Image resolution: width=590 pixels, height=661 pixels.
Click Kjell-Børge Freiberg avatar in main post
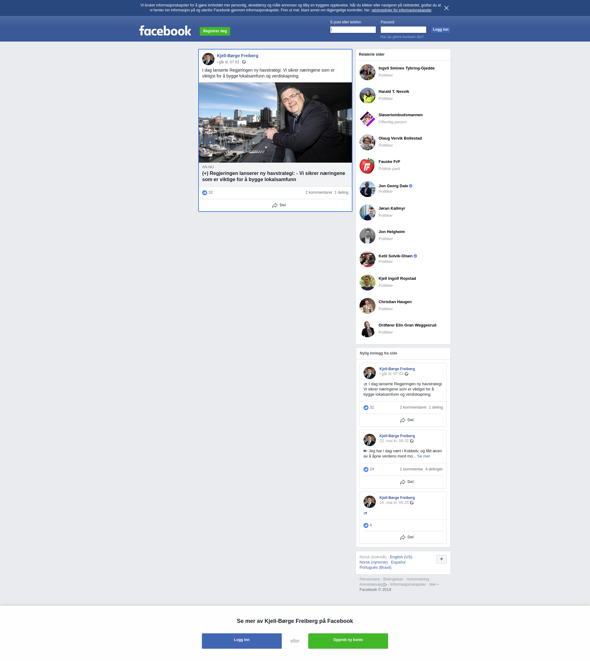(x=208, y=59)
